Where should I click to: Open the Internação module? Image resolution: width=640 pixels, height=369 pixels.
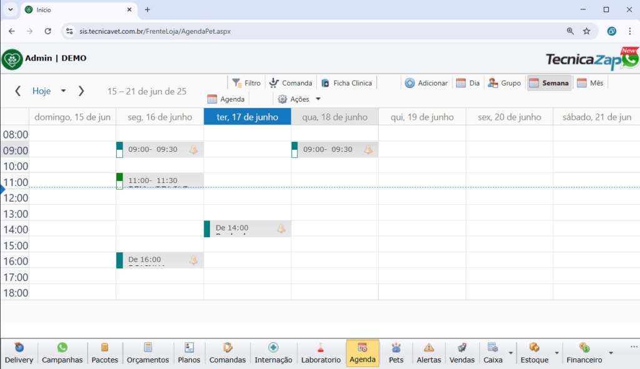tap(273, 353)
